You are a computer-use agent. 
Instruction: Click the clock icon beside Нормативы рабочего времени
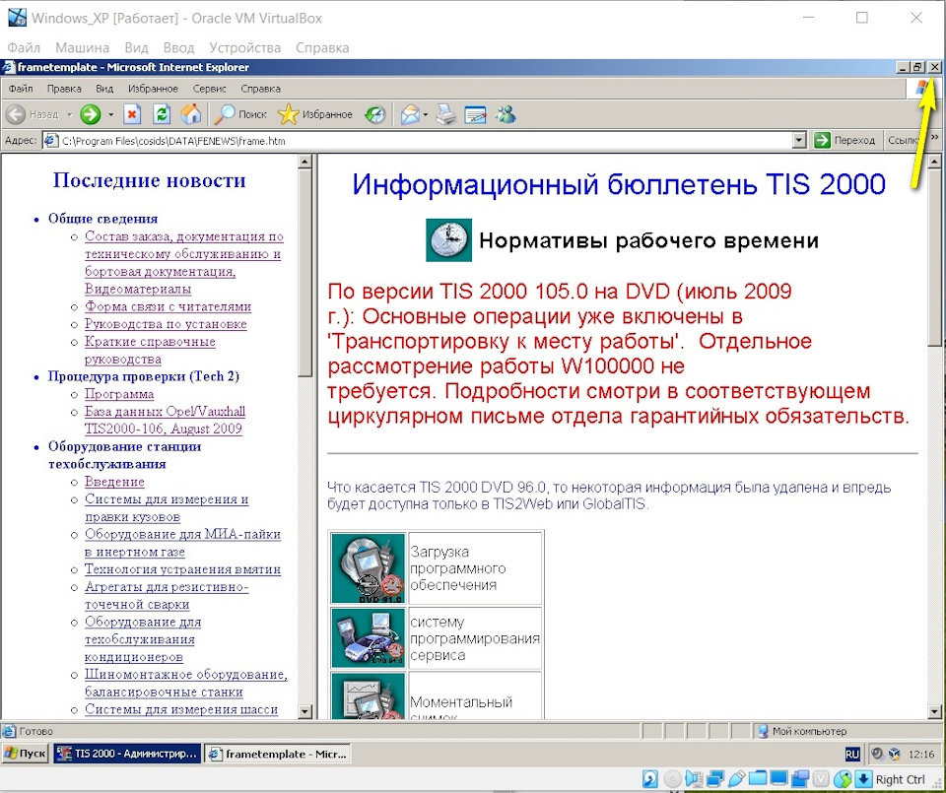(x=449, y=240)
